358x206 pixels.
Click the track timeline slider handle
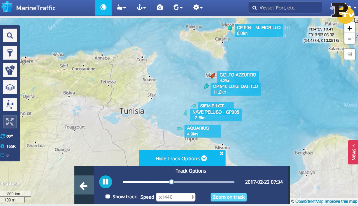click(x=171, y=182)
